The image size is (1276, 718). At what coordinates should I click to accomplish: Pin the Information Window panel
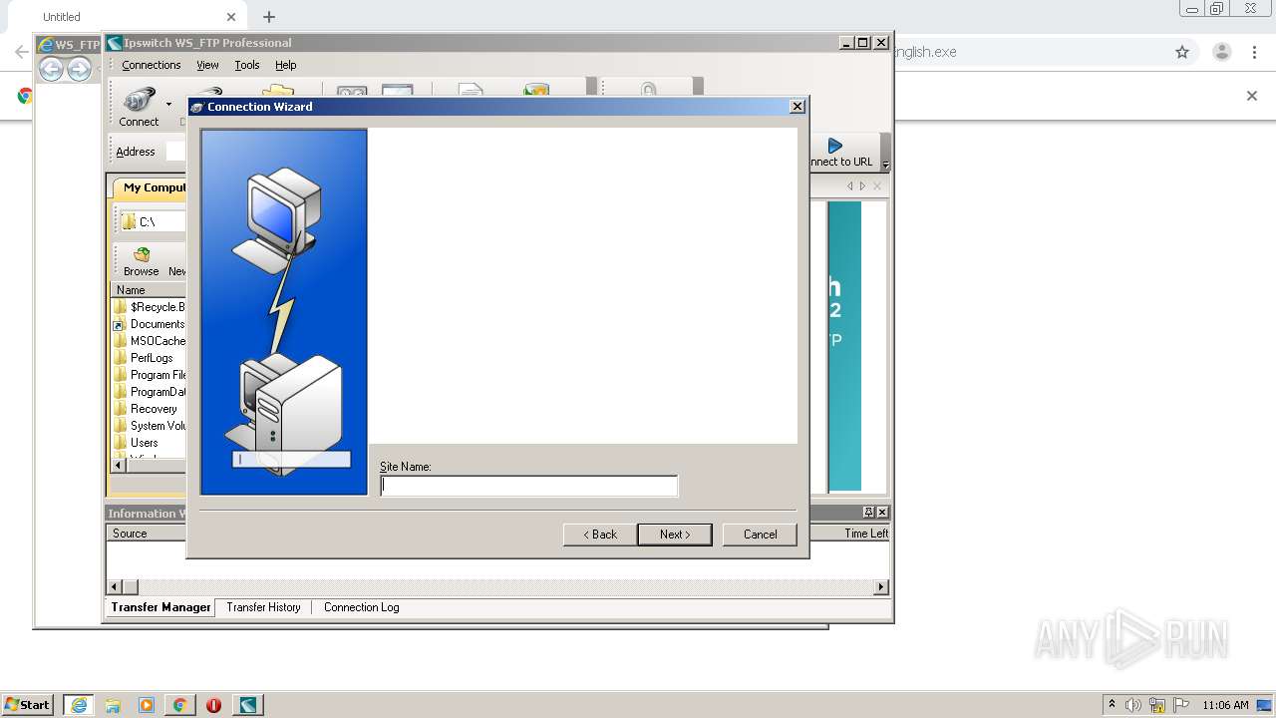pos(868,512)
